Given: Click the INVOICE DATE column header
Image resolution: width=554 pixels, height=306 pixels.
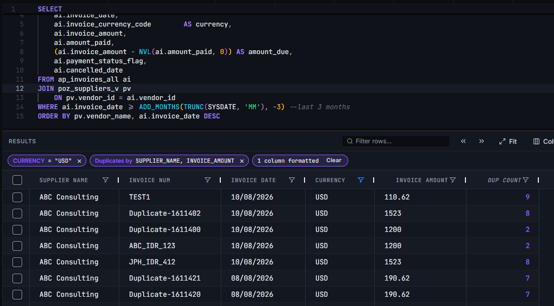Looking at the screenshot, I should (253, 180).
